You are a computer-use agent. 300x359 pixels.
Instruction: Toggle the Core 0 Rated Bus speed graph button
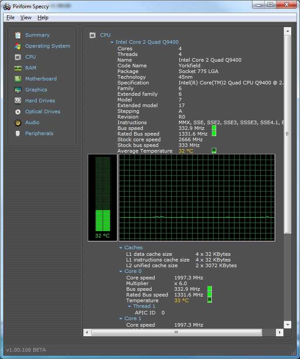pyautogui.click(x=210, y=294)
